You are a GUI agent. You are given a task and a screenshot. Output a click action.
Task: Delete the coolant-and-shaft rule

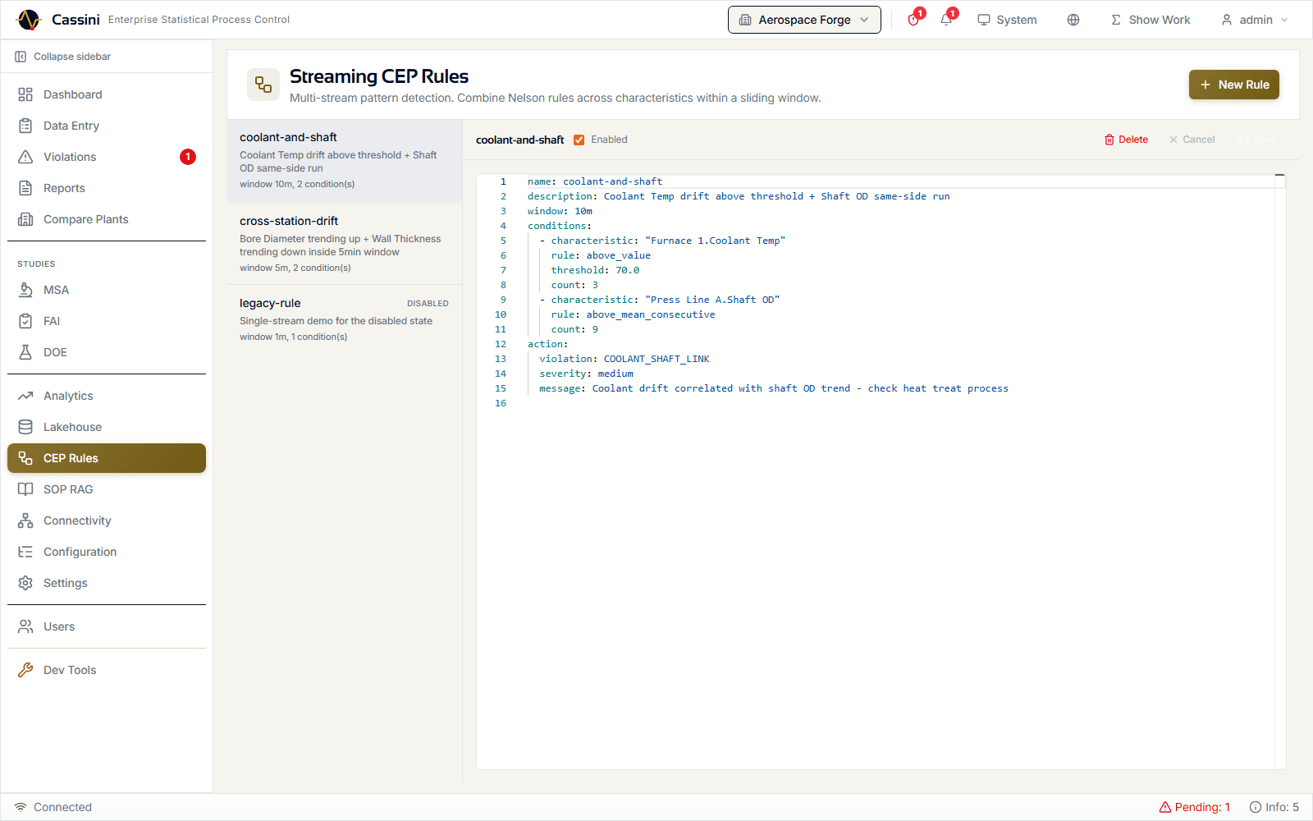pyautogui.click(x=1126, y=140)
